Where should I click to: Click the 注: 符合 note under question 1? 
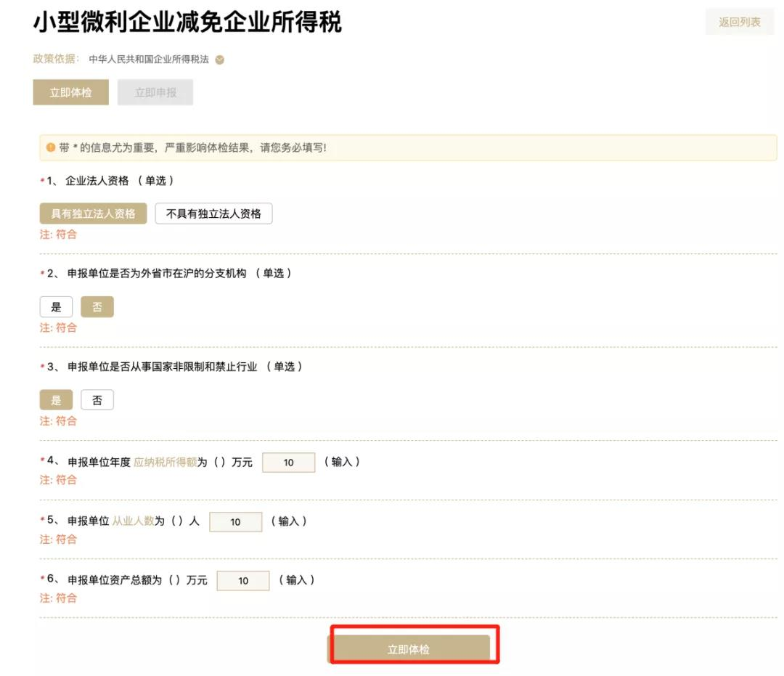tap(59, 234)
